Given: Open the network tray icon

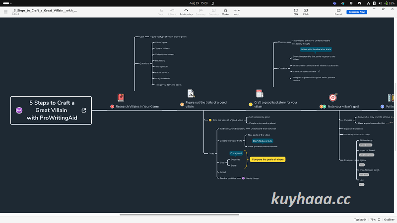Looking at the screenshot, I should tap(368, 3).
